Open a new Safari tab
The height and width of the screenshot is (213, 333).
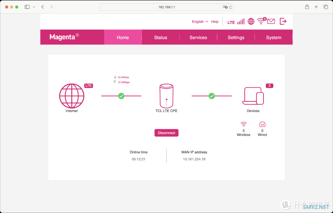tap(316, 7)
